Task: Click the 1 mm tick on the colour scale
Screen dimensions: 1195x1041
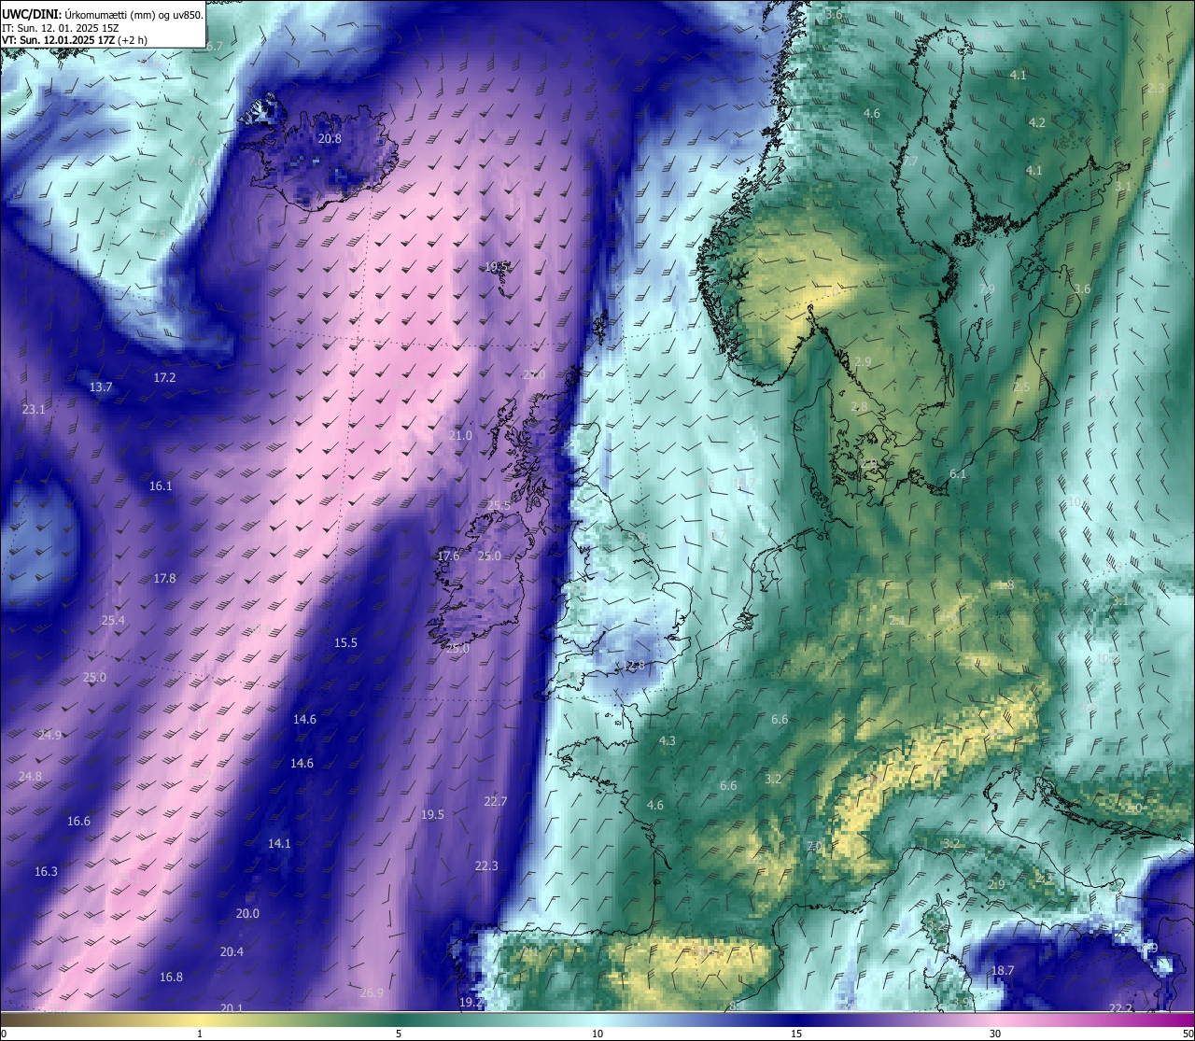Action: pyautogui.click(x=200, y=1034)
